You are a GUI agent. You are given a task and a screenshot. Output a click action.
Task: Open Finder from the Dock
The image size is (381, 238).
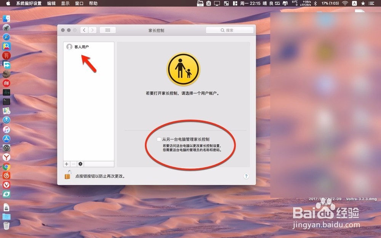(6, 19)
